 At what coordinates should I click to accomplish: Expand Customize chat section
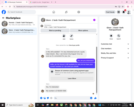coord(115,44)
